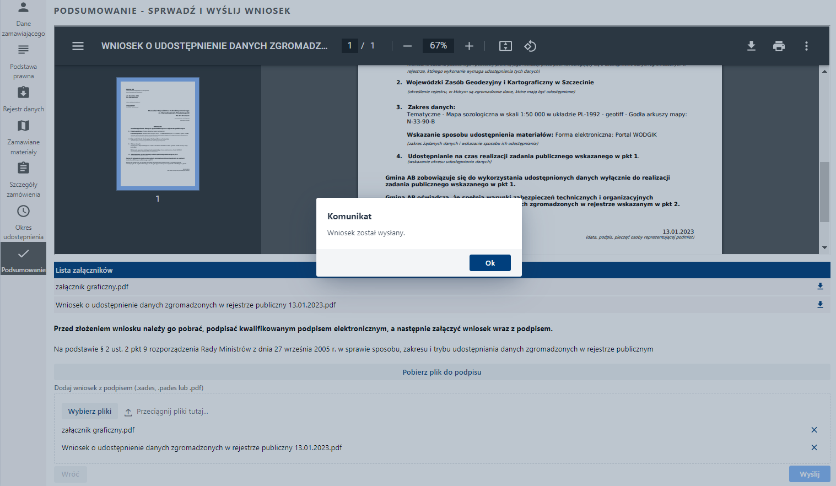Viewport: 836px width, 486px height.
Task: Confirm the Komunikat dialog with Ok
Action: click(490, 263)
